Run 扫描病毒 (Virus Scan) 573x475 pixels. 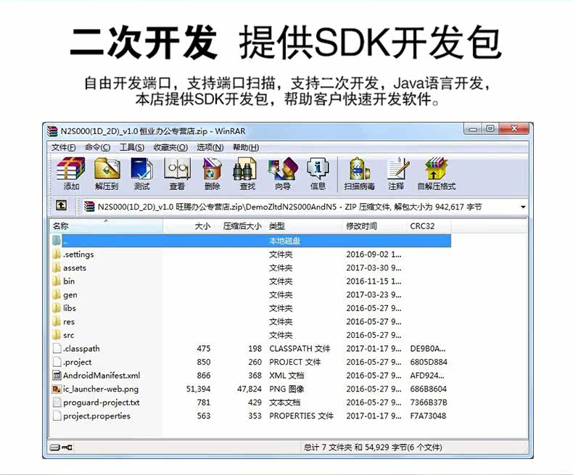pos(359,173)
